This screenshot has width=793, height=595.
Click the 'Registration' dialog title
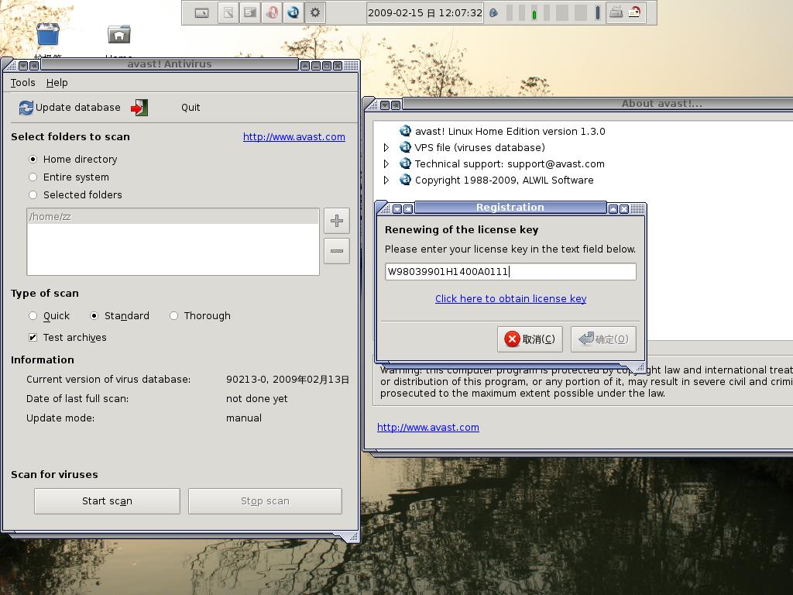[510, 208]
